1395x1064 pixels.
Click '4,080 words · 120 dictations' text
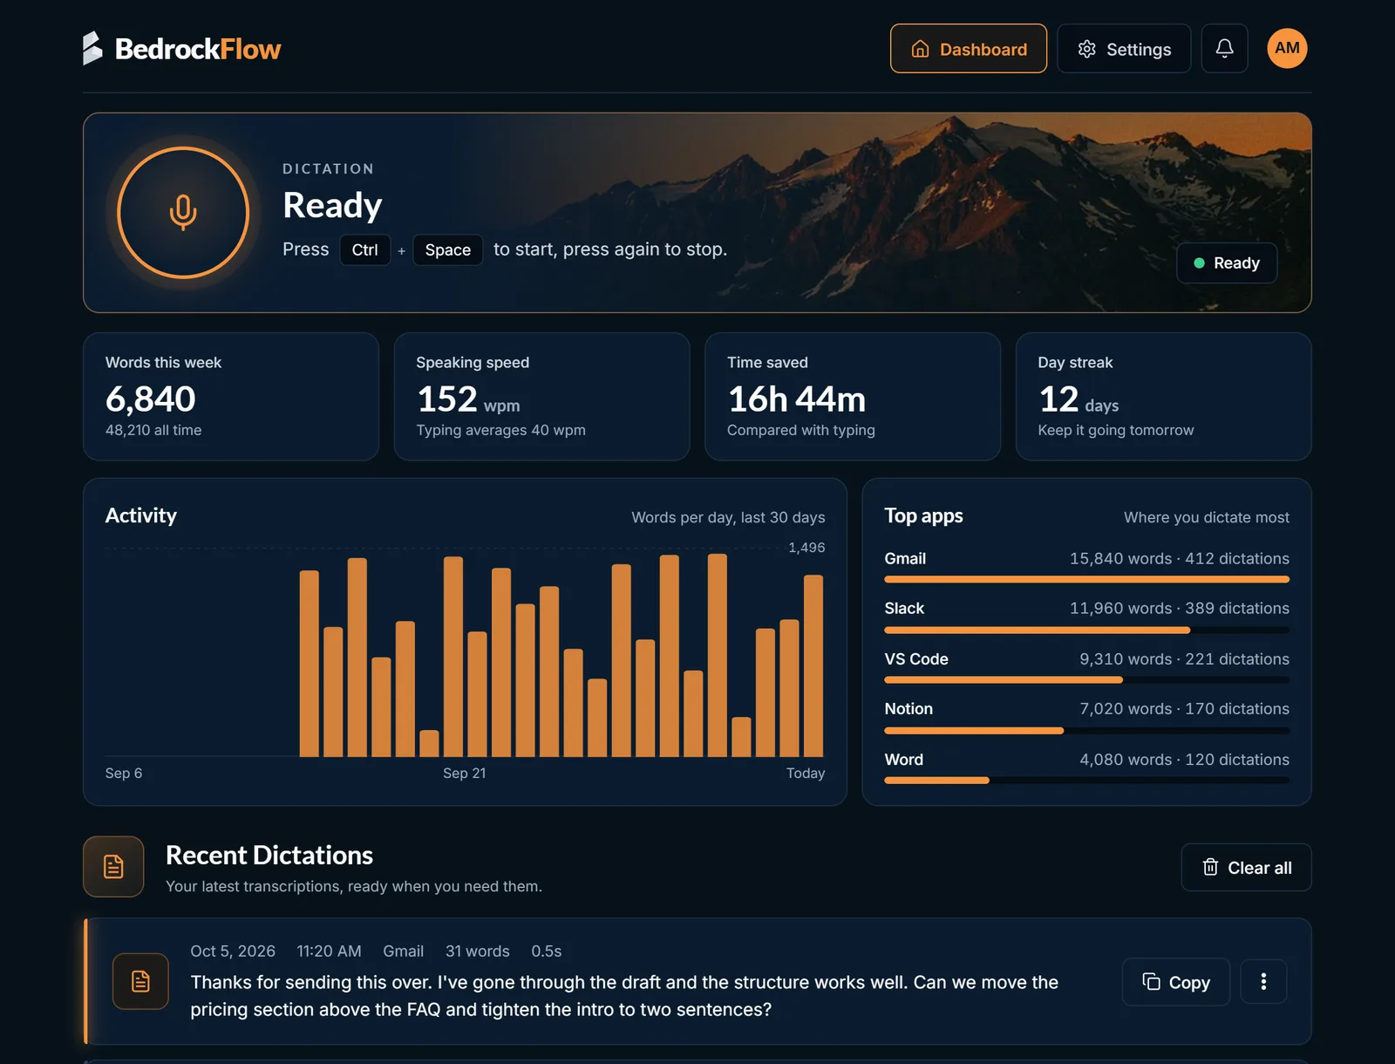click(x=1184, y=759)
